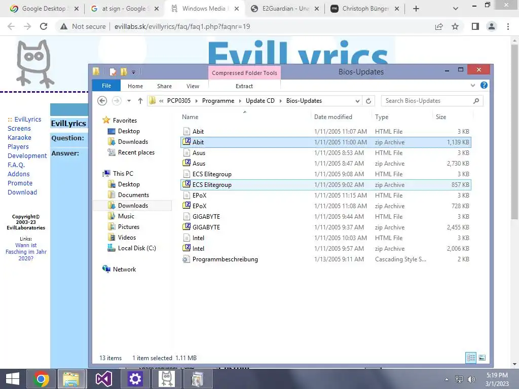Open the Addons link on EvilLyrics page
This screenshot has width=519, height=389.
coord(19,174)
